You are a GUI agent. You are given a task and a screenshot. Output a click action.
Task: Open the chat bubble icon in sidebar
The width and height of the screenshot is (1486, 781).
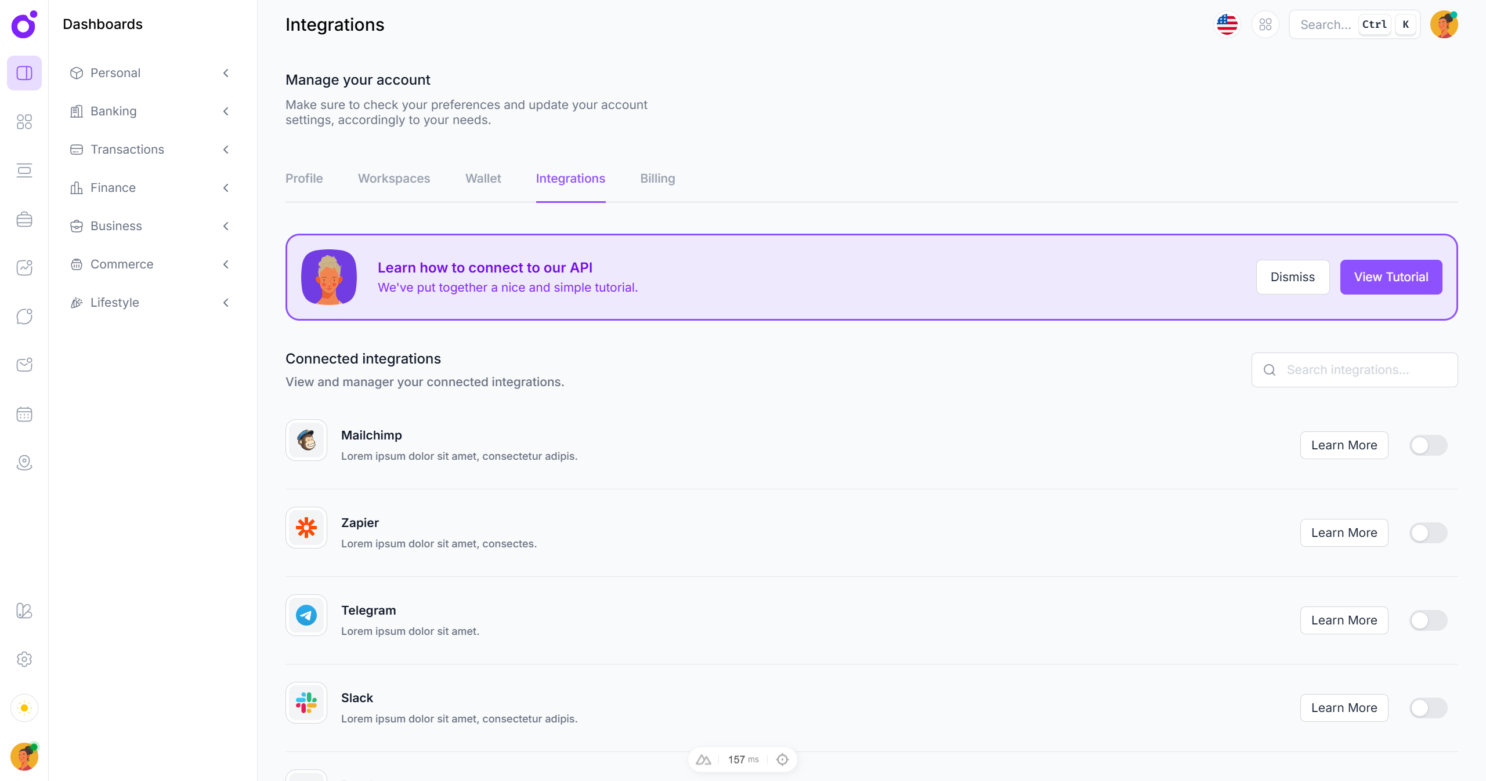pos(24,317)
